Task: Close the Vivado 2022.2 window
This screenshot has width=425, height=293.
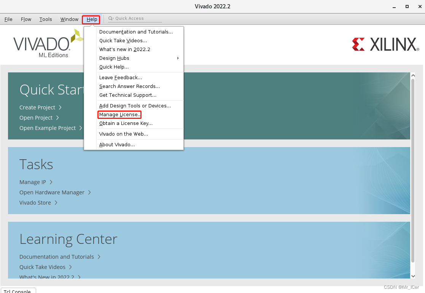Action: tap(420, 6)
